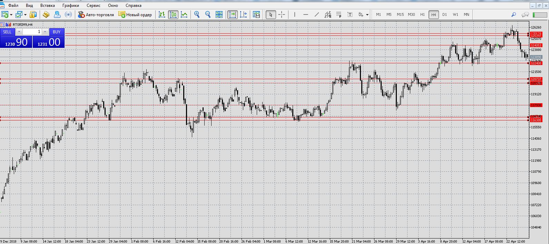
Task: Open the chat bubbles icon
Action: pyautogui.click(x=525, y=14)
